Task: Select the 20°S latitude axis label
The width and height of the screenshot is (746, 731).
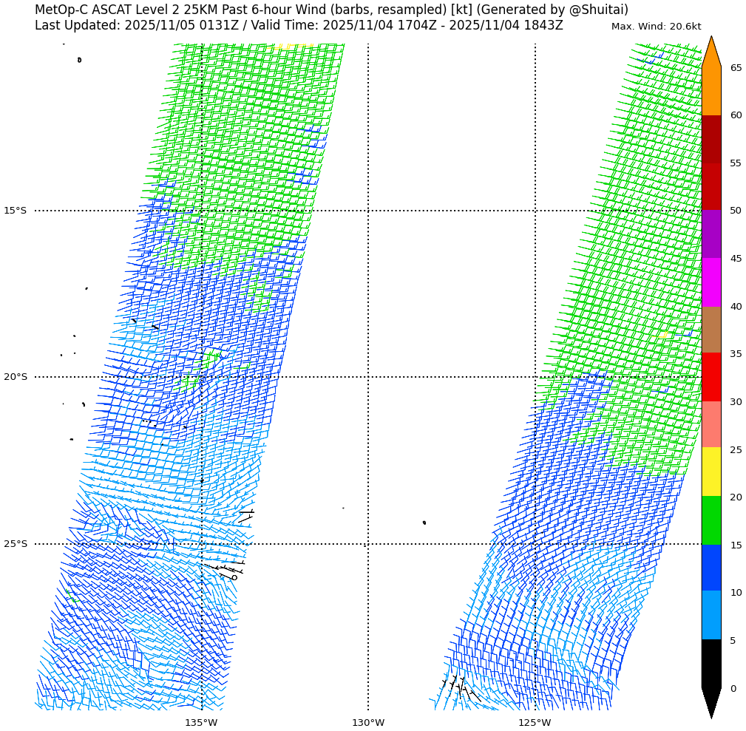Action: (x=15, y=377)
